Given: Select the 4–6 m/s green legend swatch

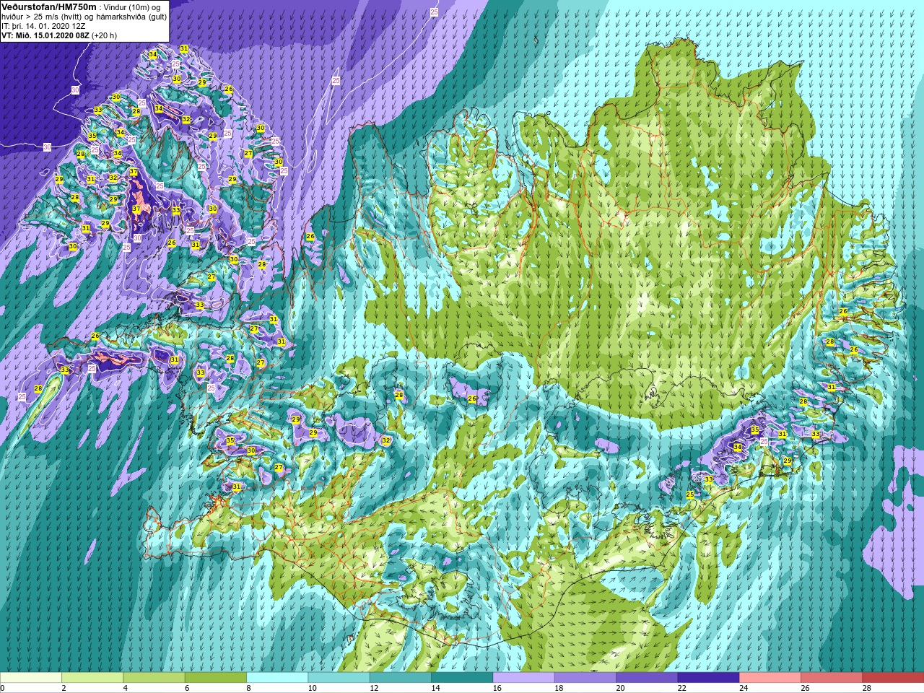Looking at the screenshot, I should [154, 678].
